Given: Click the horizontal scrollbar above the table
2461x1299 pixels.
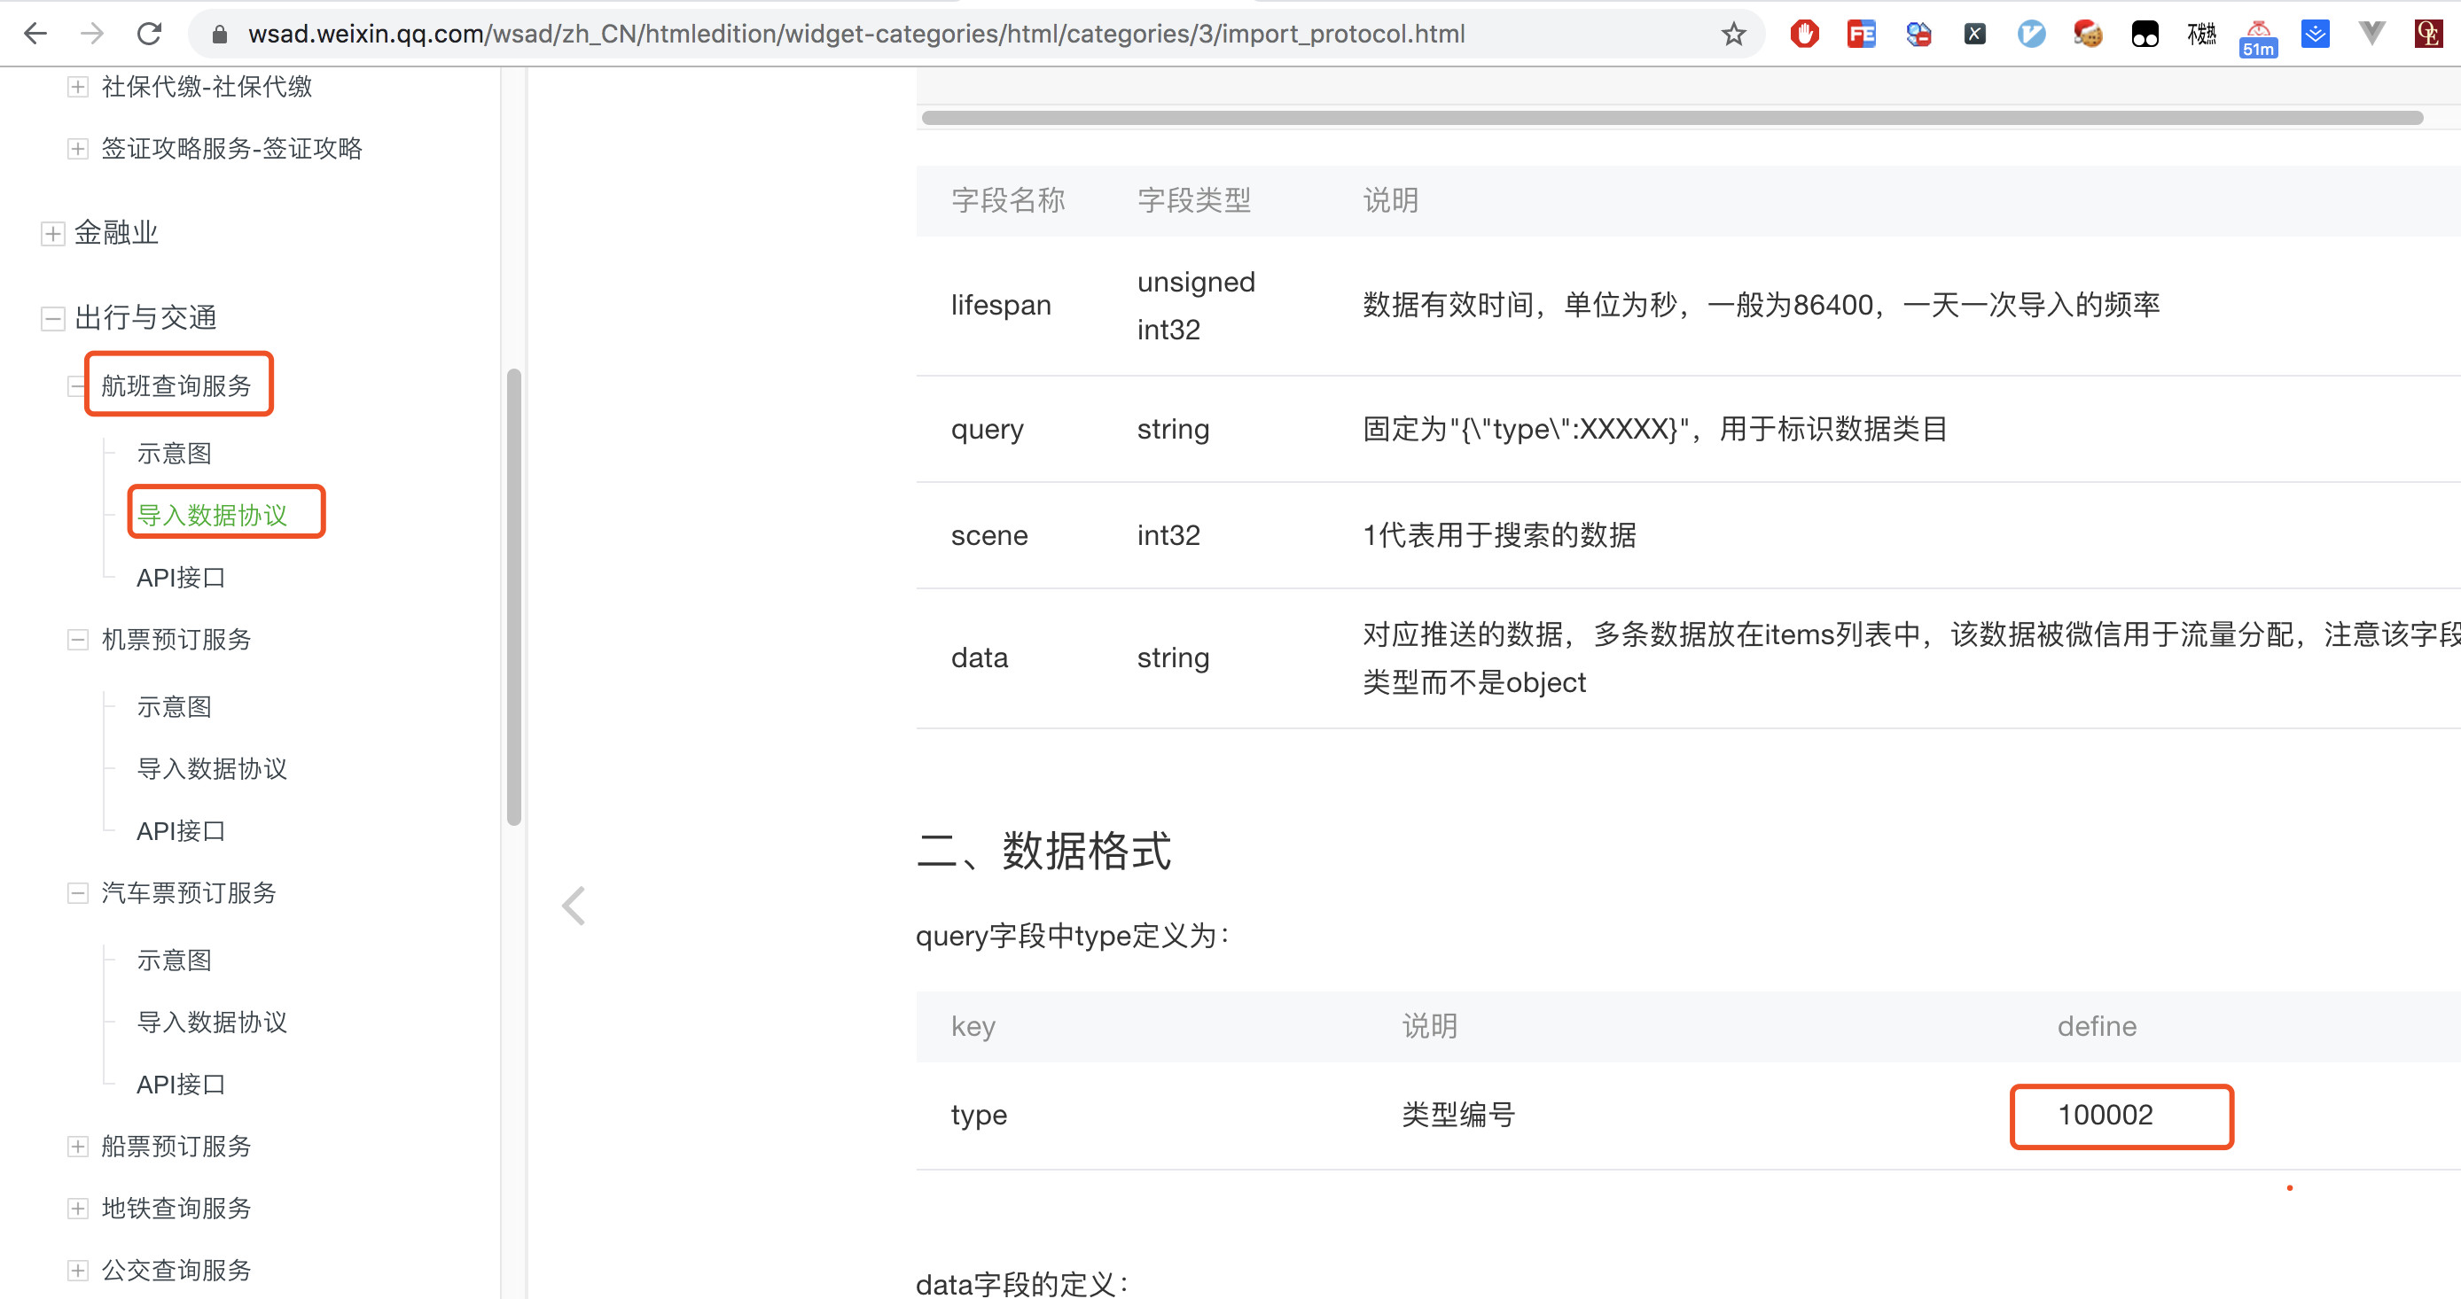Looking at the screenshot, I should point(1672,119).
